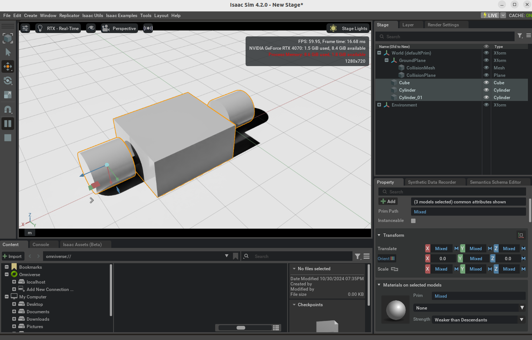Click the LIVE session button

click(x=490, y=15)
